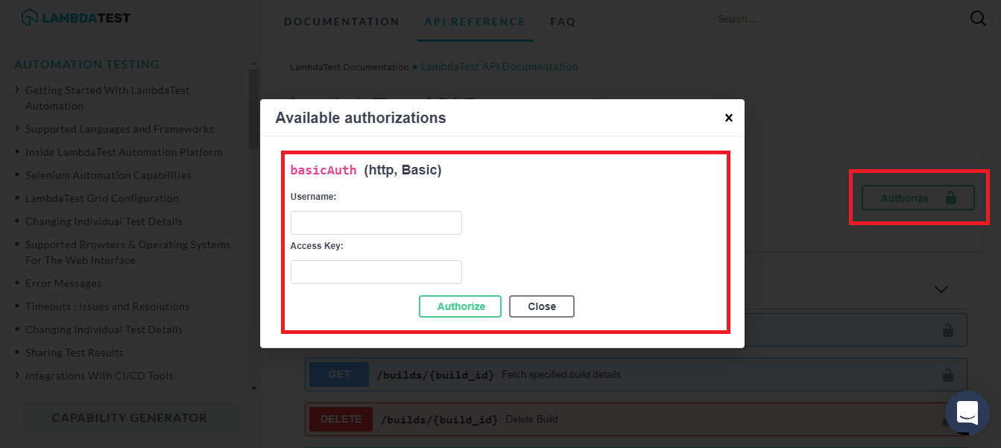Dismiss the authorizations modal with the X
The height and width of the screenshot is (448, 1001).
click(728, 117)
